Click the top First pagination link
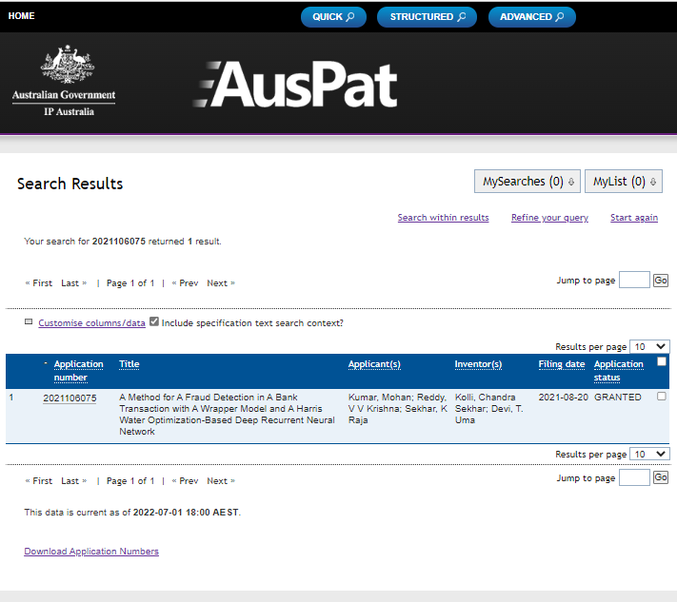 (x=38, y=282)
